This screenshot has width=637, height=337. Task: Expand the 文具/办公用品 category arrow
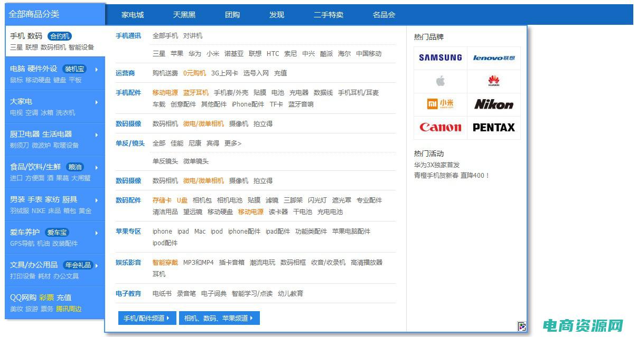[97, 265]
